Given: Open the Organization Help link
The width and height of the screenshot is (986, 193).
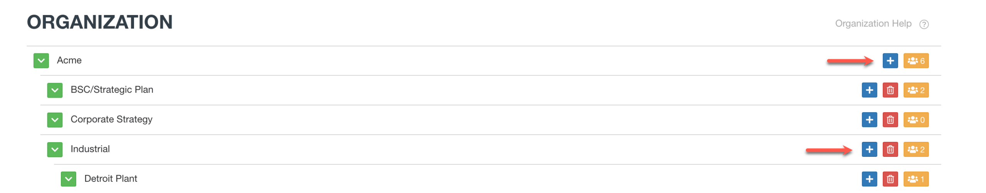Looking at the screenshot, I should tap(873, 23).
